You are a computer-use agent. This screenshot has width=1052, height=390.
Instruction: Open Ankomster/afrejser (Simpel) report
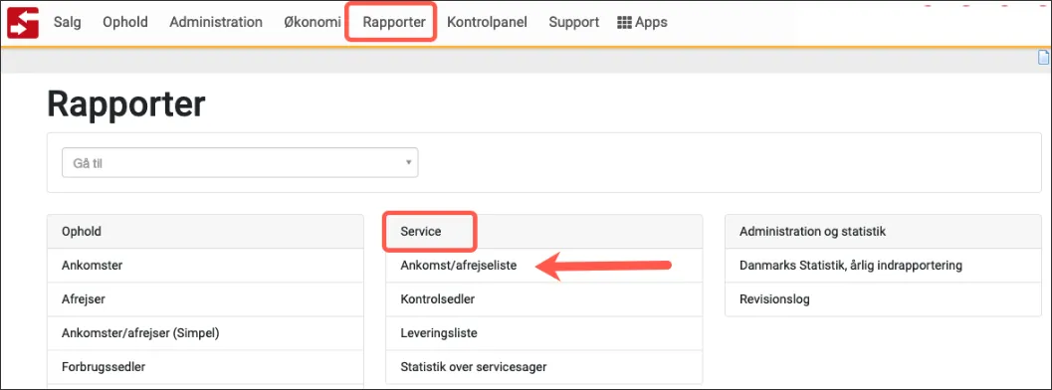(x=205, y=333)
